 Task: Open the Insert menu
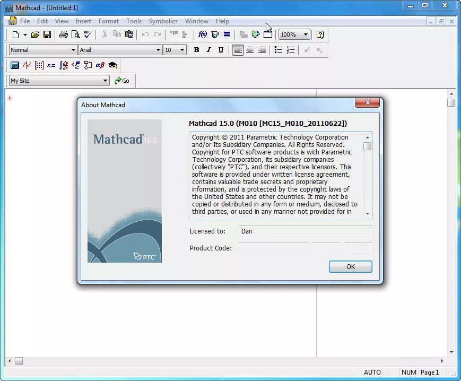pos(83,21)
